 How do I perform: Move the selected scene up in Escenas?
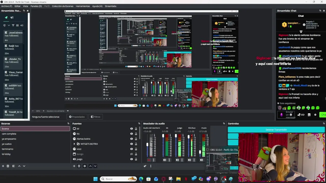19,166
